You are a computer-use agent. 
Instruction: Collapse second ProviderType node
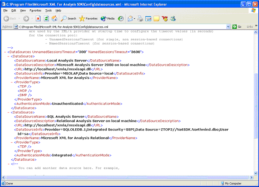[12, 142]
